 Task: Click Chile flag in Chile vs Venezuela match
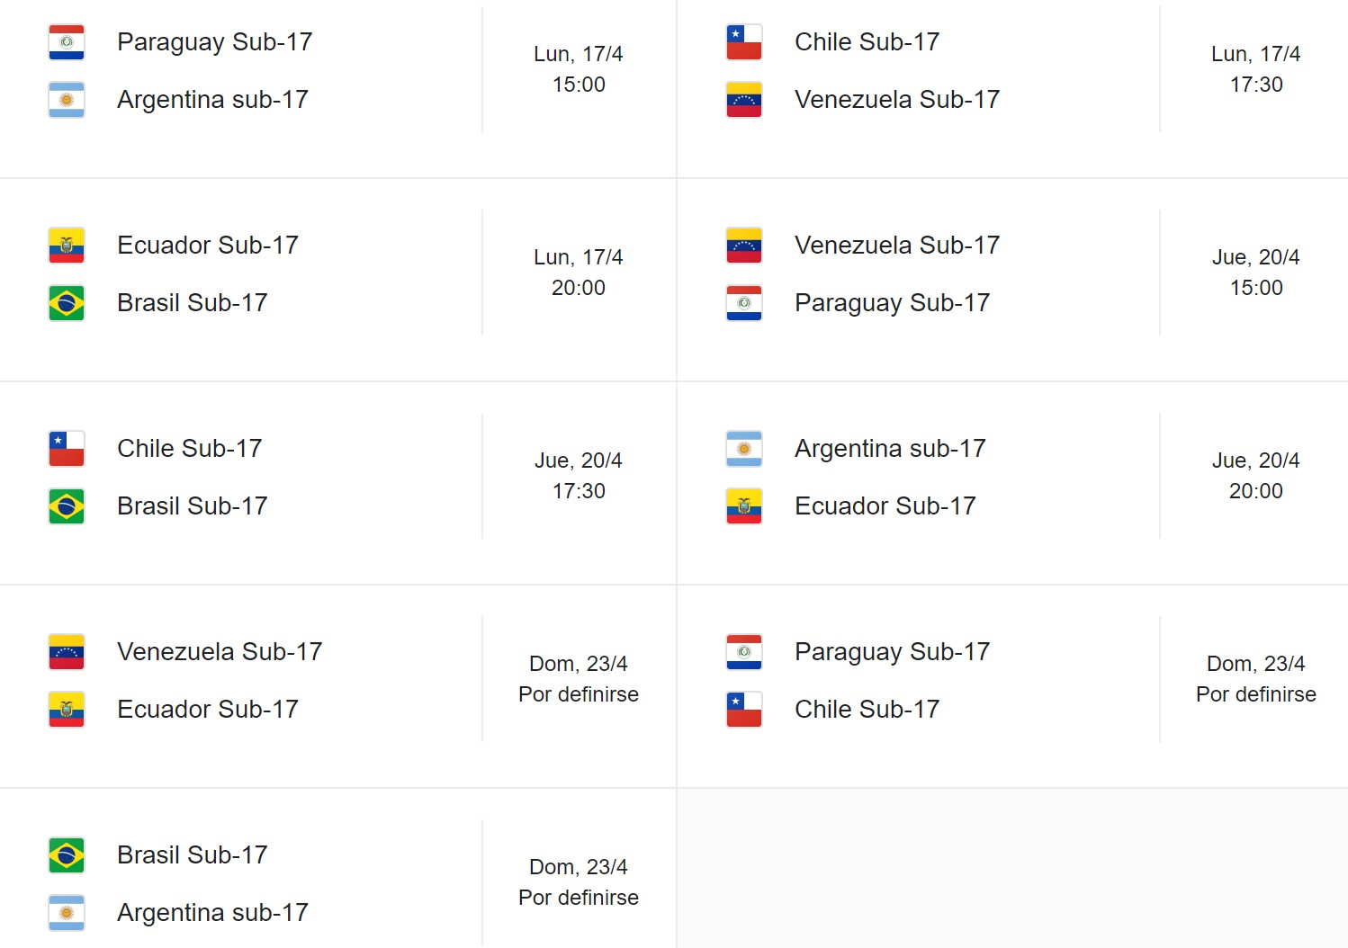tap(744, 42)
